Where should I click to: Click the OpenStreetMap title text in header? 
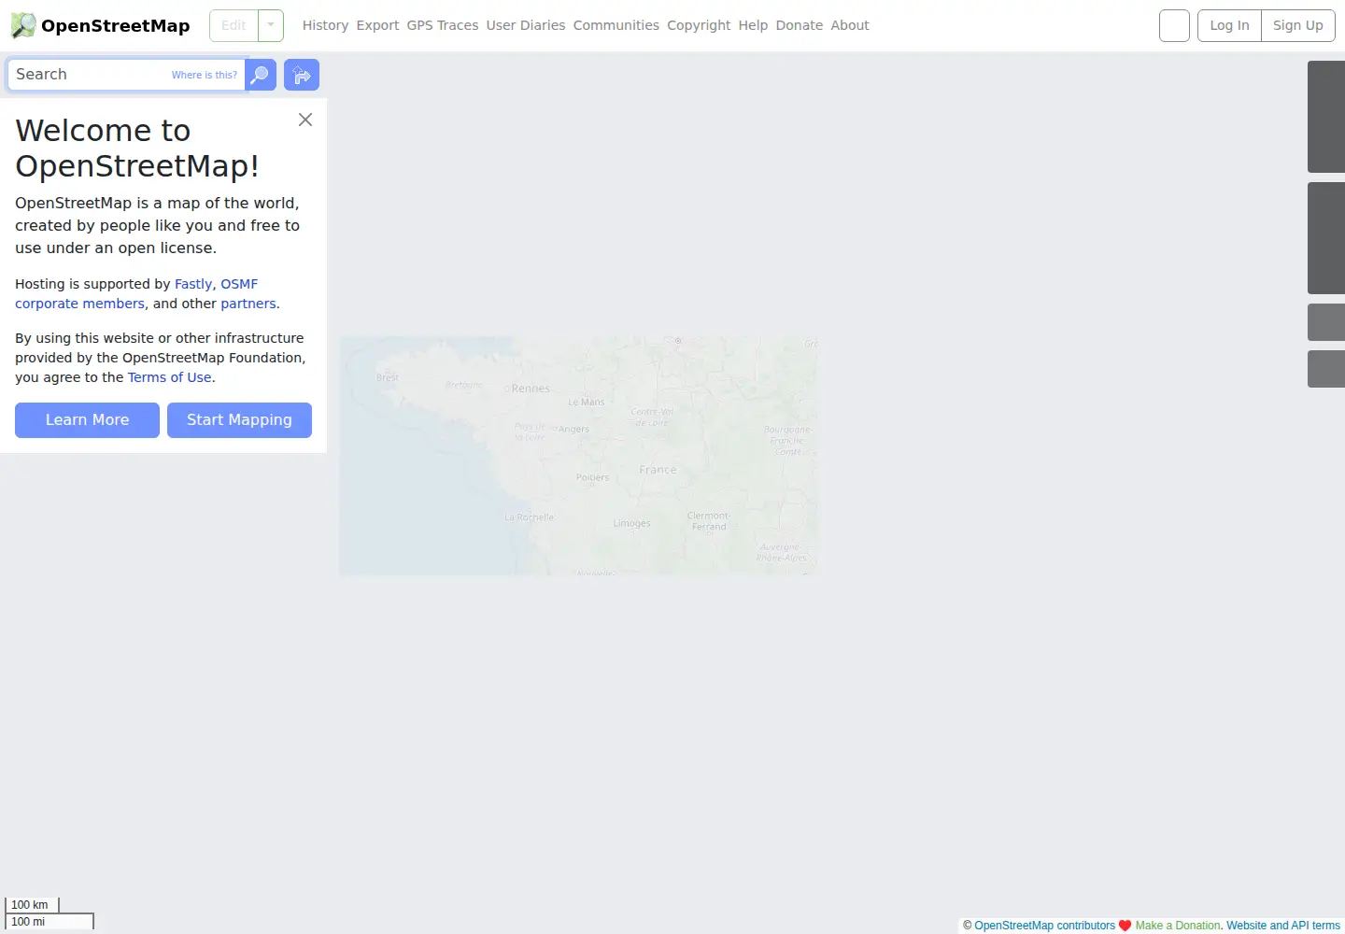[x=116, y=25]
